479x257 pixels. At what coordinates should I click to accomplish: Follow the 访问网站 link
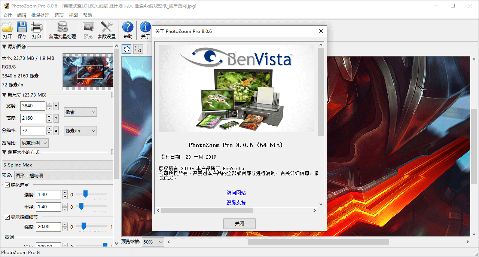pyautogui.click(x=236, y=193)
